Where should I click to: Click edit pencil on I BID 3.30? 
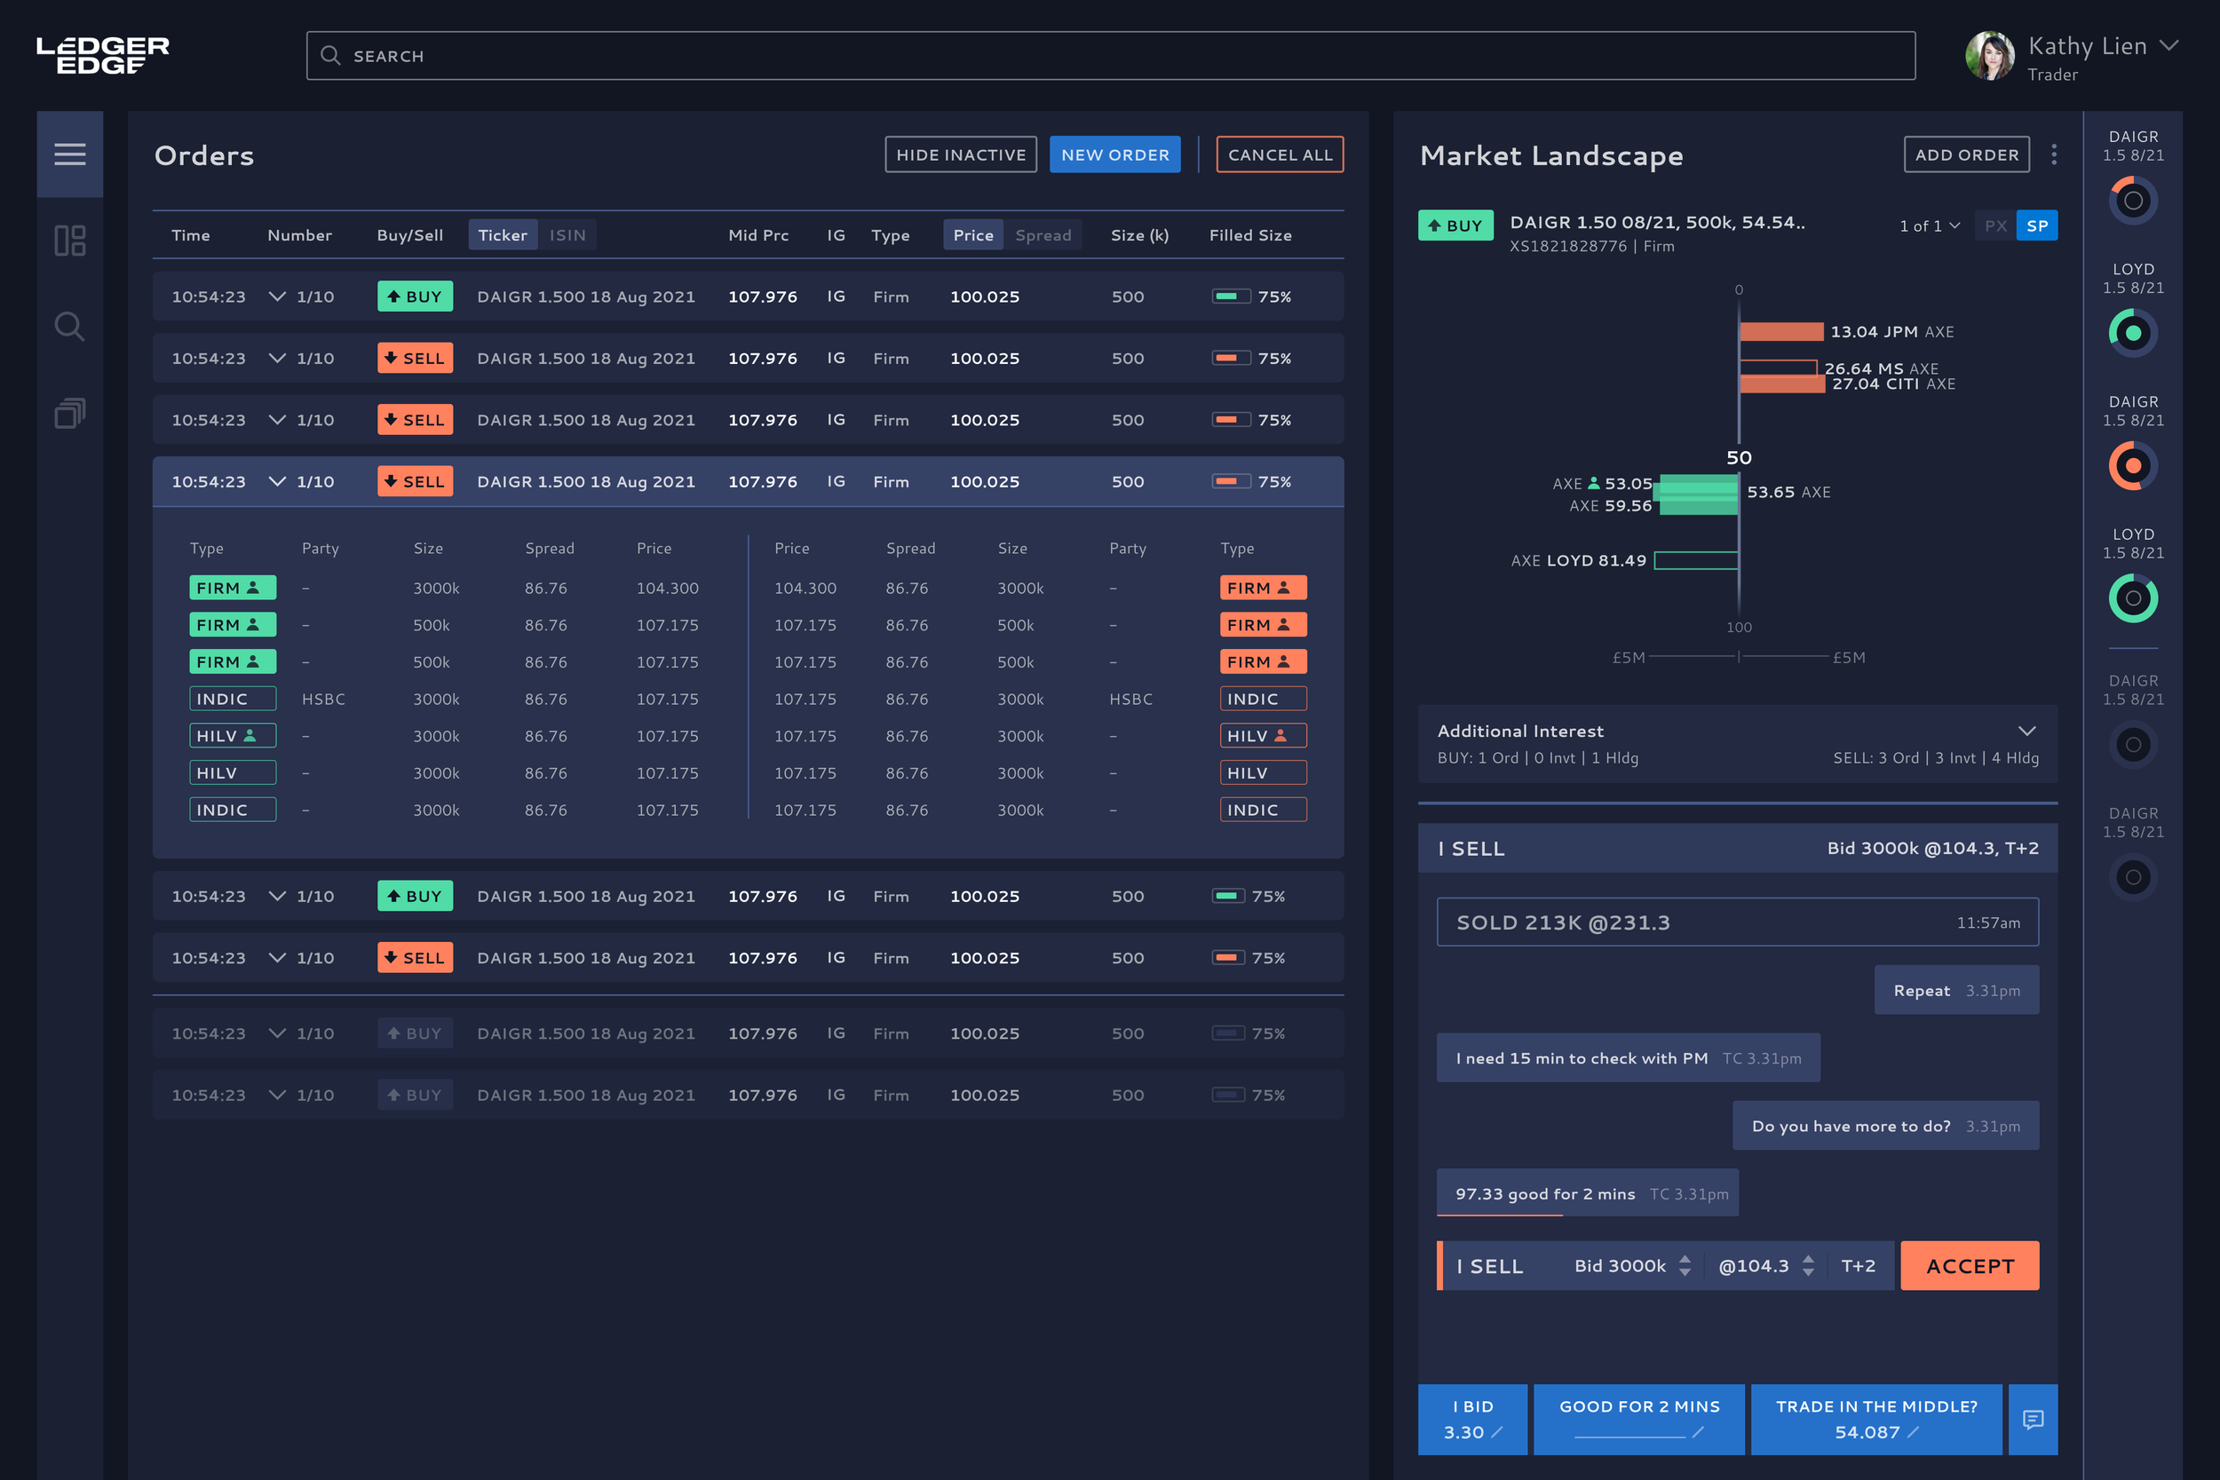[1497, 1432]
